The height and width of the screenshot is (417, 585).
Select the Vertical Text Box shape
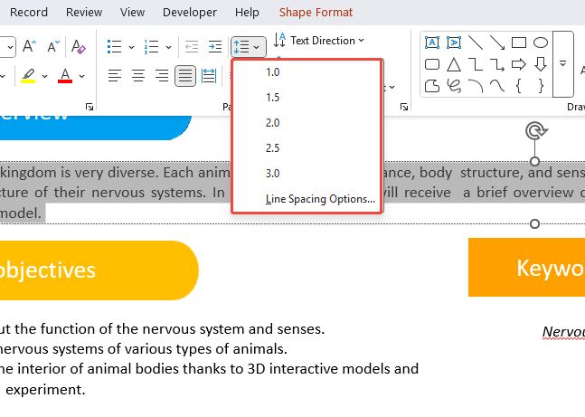(x=454, y=43)
